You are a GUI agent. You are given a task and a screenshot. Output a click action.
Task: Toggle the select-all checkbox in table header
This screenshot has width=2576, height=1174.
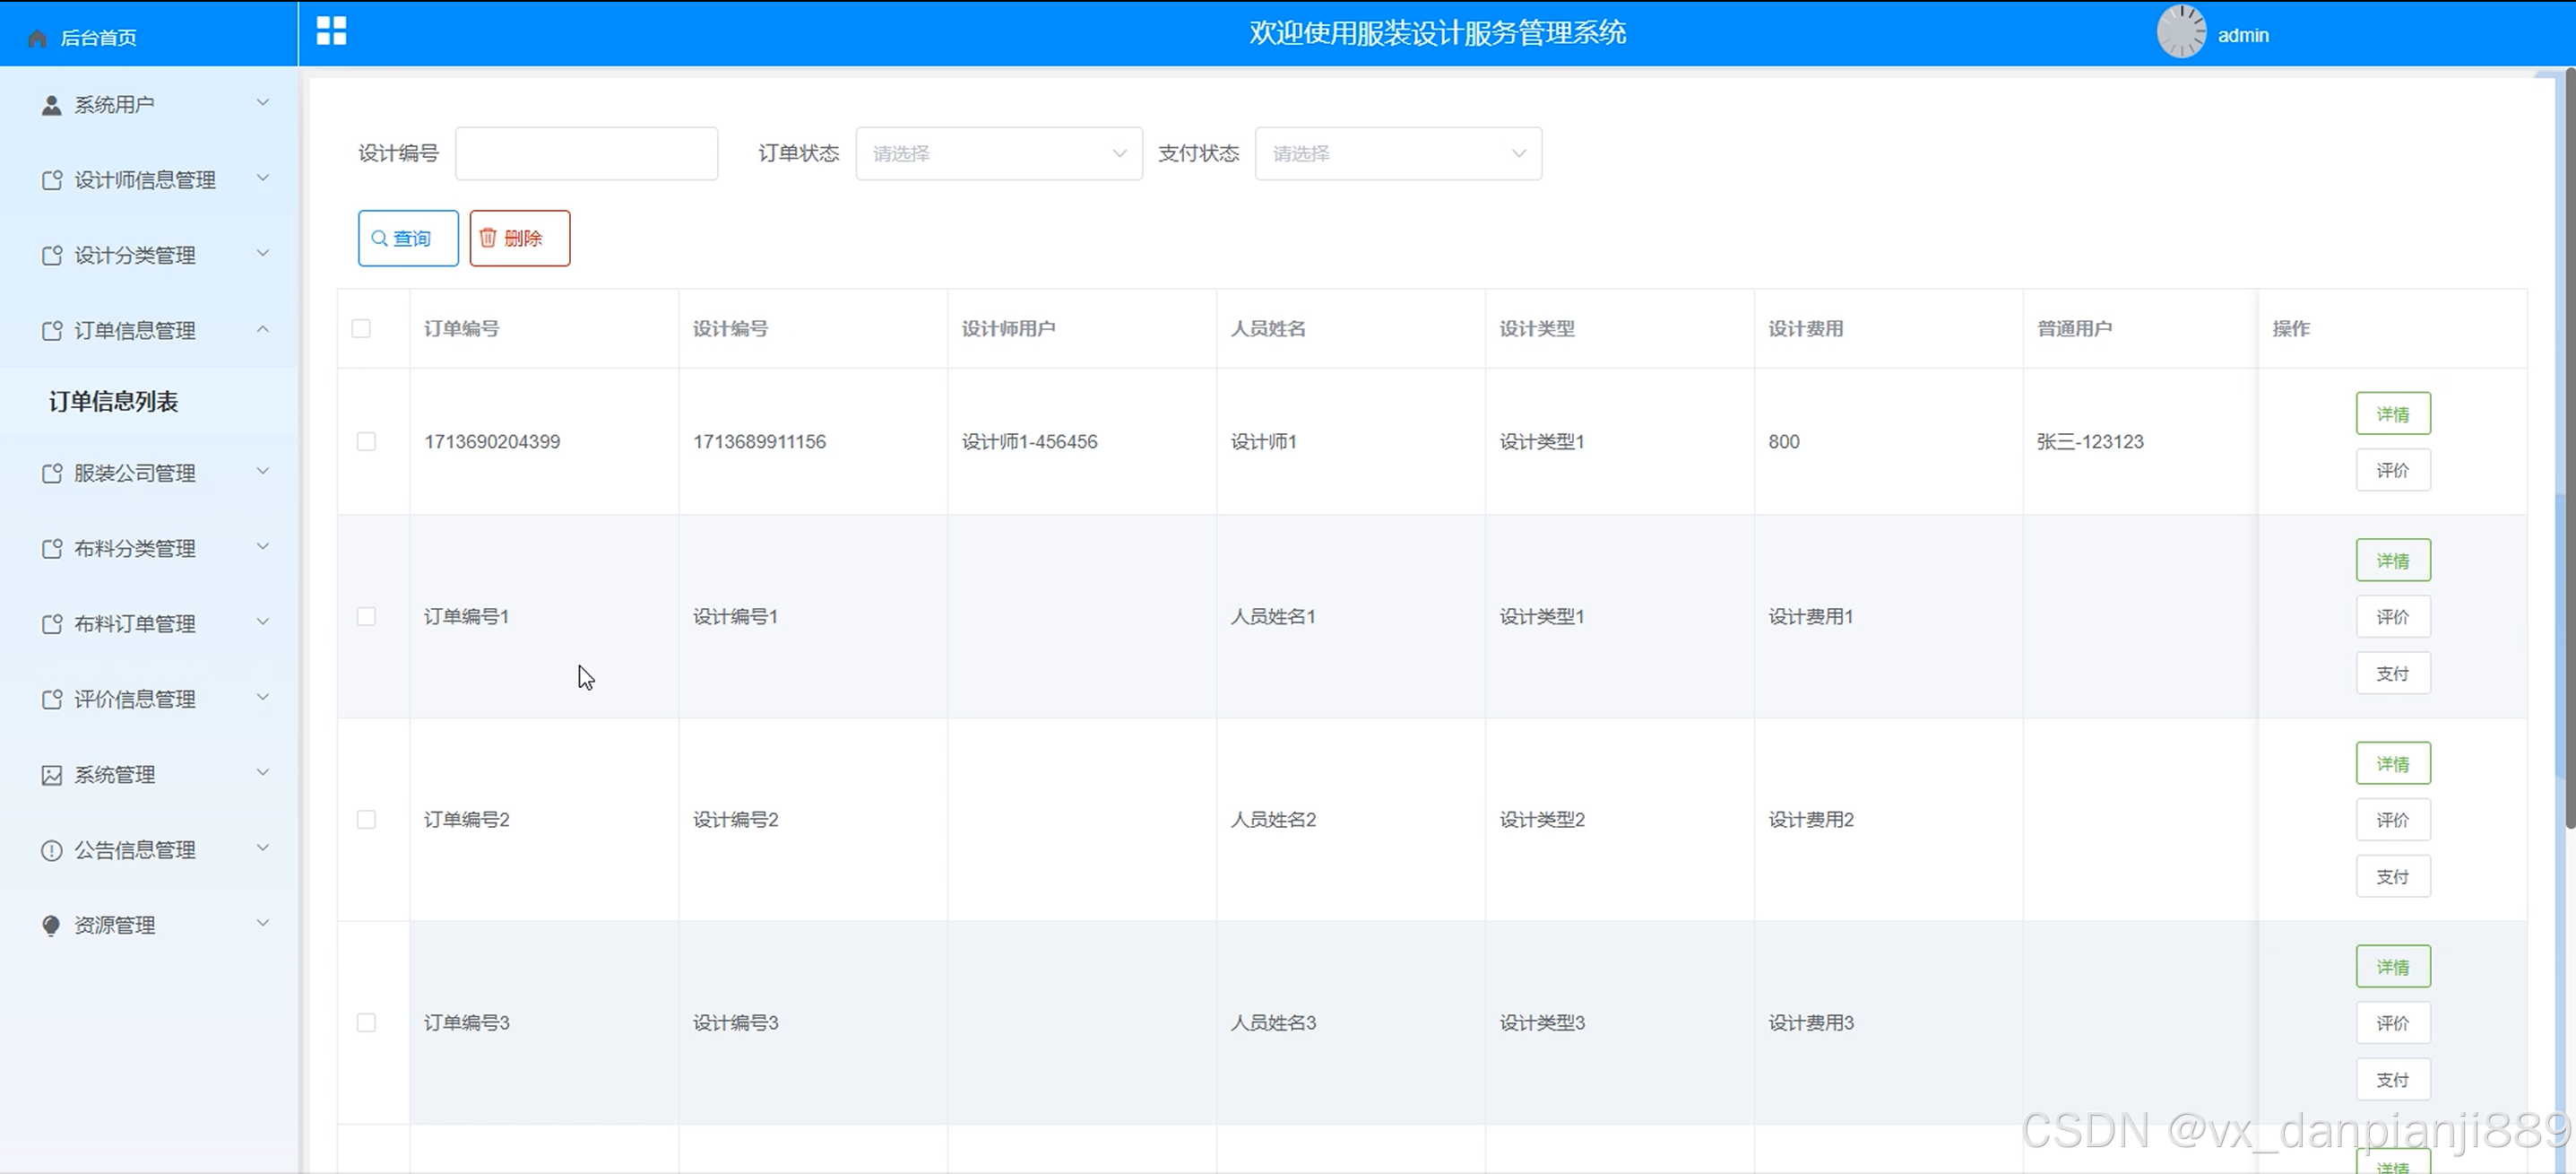click(361, 328)
